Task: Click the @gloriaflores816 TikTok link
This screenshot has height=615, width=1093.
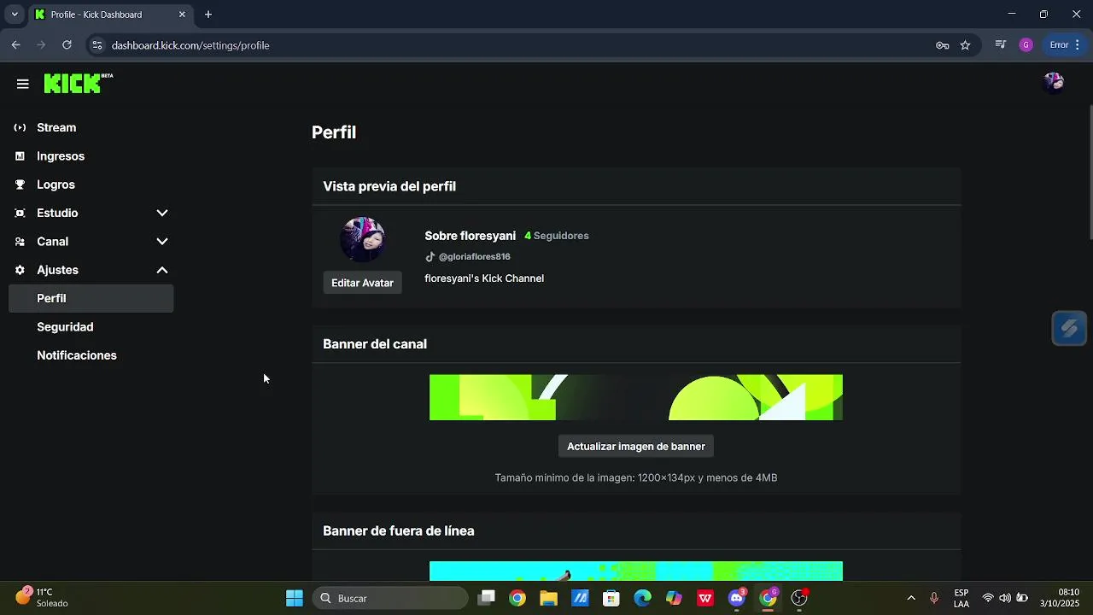Action: click(475, 256)
